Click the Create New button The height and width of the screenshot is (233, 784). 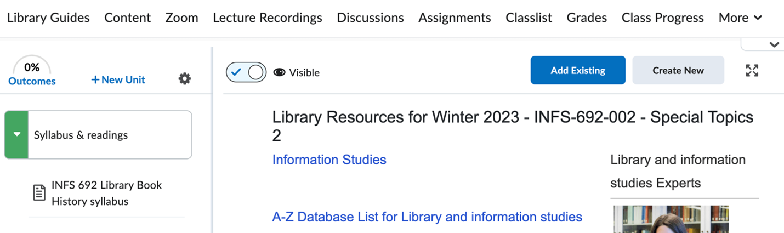click(678, 70)
